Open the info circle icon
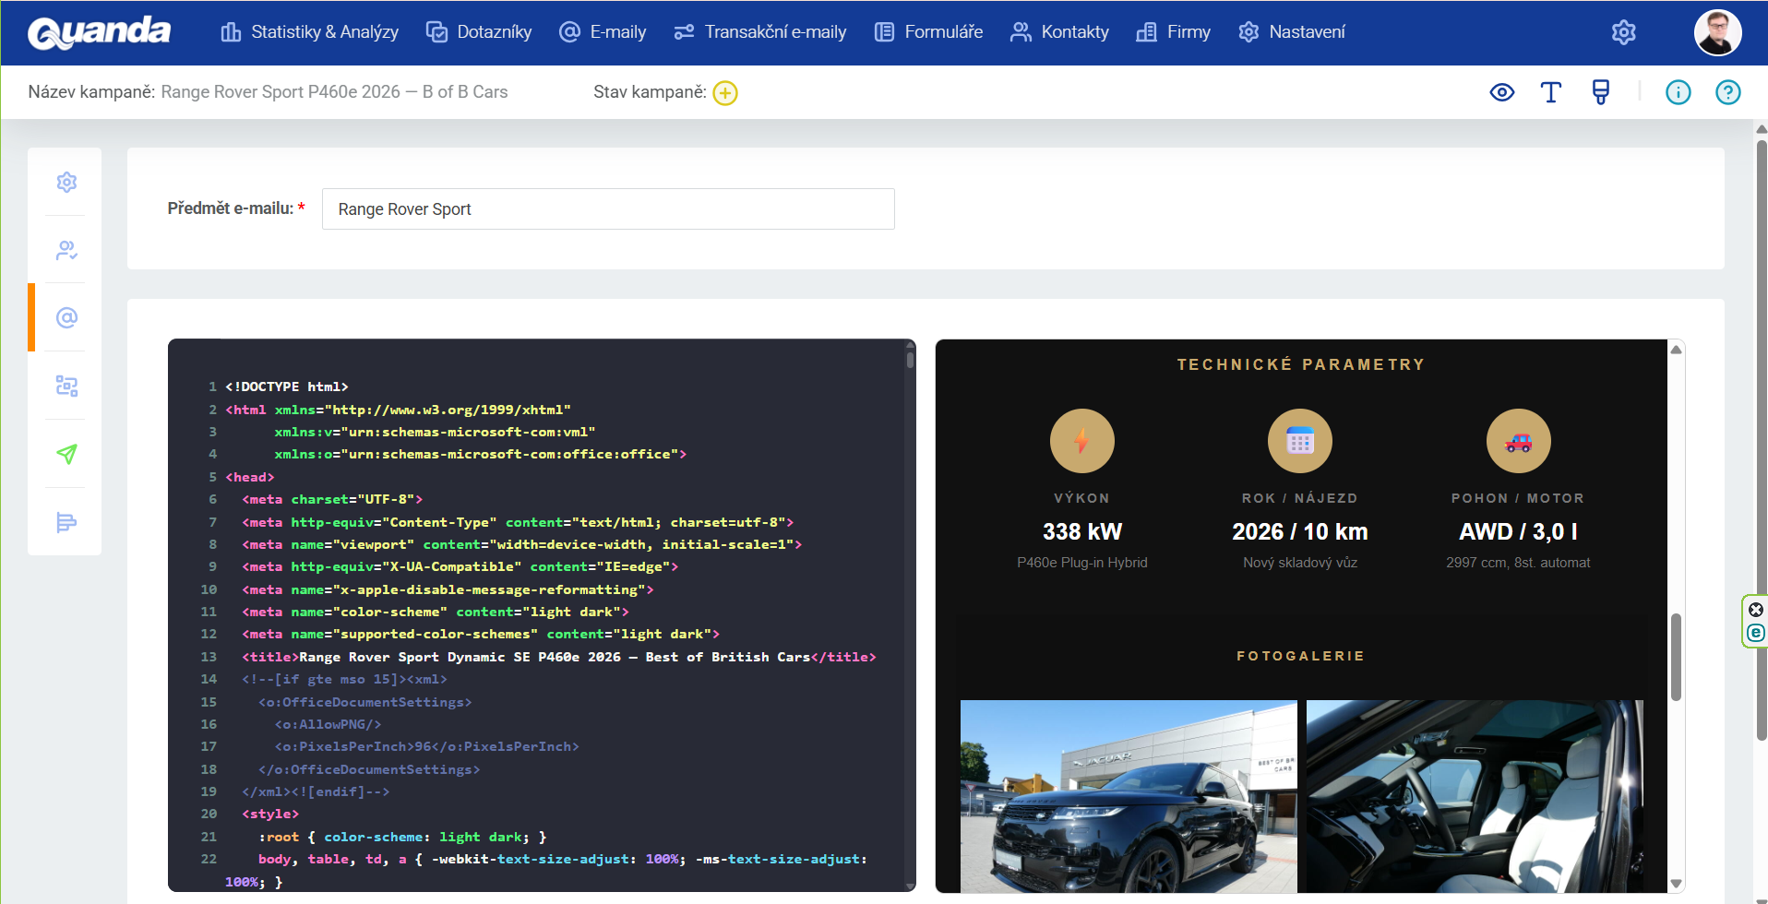This screenshot has height=904, width=1768. (1678, 92)
